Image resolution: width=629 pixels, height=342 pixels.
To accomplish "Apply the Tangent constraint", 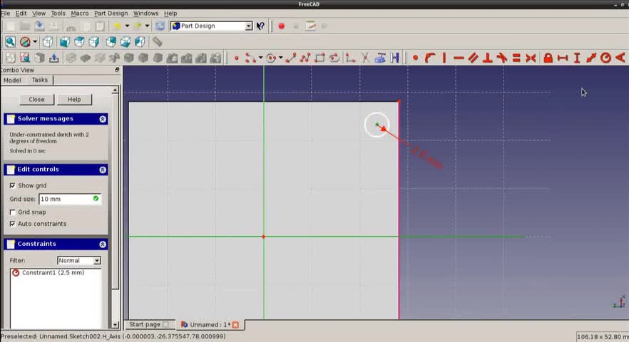I will [502, 58].
